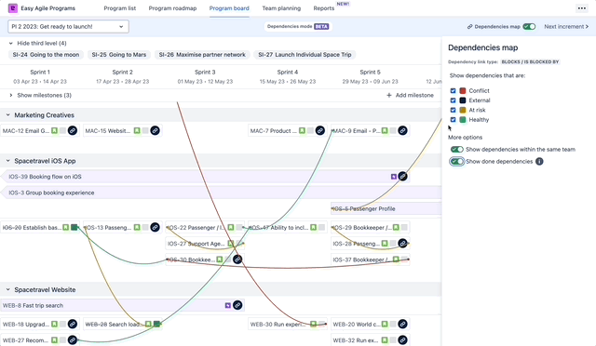Click dependency link icon on MAC-15 Website card
Image resolution: width=596 pixels, height=346 pixels.
pos(155,130)
